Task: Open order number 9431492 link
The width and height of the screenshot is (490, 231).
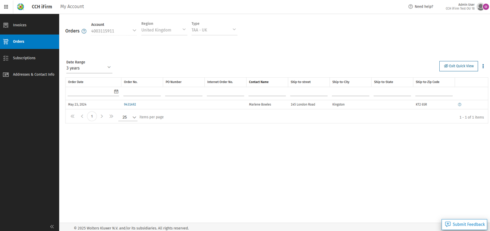Action: pyautogui.click(x=130, y=105)
